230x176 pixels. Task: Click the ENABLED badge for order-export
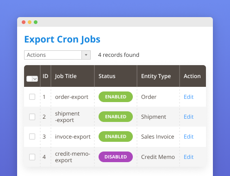(116, 97)
